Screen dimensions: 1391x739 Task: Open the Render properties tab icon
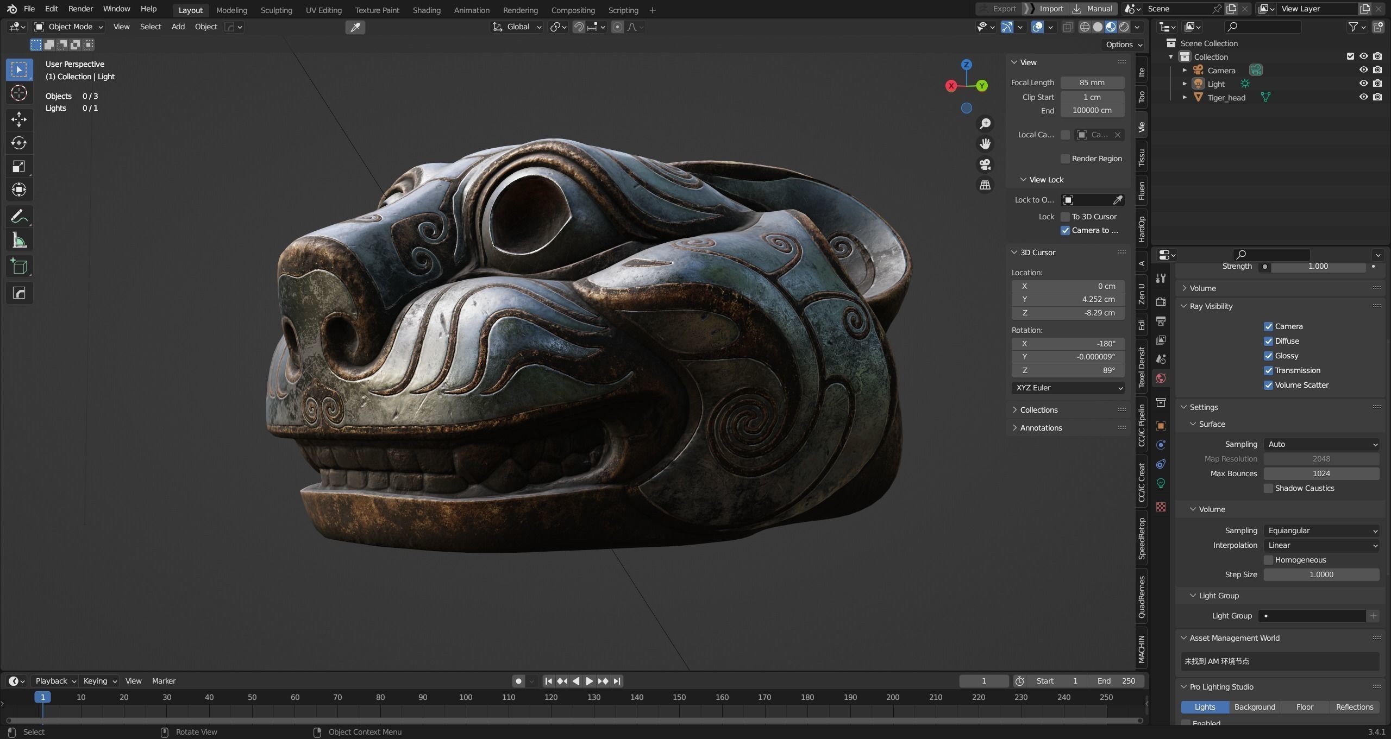[1161, 302]
